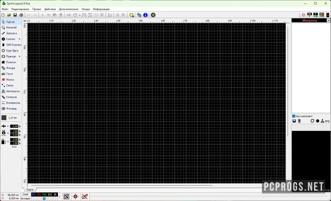Open a file using the folder icon
The width and height of the screenshot is (331, 201).
tap(9, 15)
